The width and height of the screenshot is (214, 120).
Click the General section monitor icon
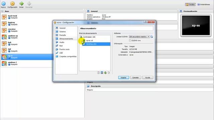(x=88, y=11)
